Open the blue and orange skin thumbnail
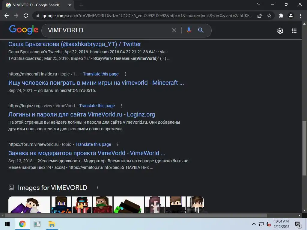Image resolution: width=307 pixels, height=230 pixels. pyautogui.click(x=61, y=205)
